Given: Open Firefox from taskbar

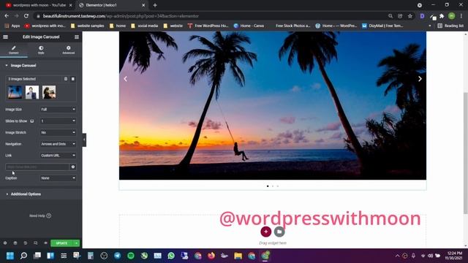Looking at the screenshot, I should [x=211, y=256].
